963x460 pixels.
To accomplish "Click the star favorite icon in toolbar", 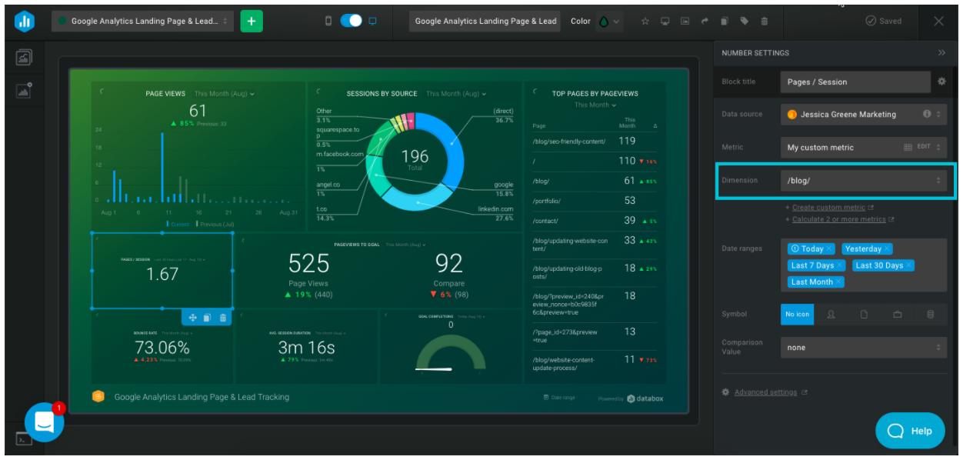I will click(645, 22).
